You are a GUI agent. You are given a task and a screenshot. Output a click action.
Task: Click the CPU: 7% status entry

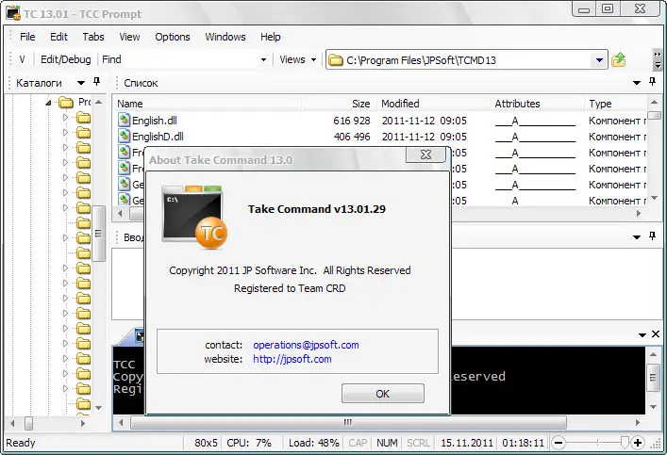point(249,443)
